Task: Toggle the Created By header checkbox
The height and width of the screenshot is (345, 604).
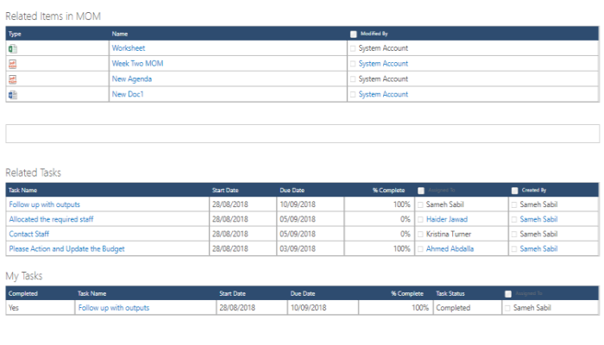Action: click(514, 191)
